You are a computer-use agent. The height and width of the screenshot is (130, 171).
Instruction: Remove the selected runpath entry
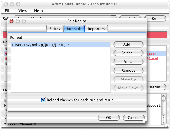tap(128, 70)
